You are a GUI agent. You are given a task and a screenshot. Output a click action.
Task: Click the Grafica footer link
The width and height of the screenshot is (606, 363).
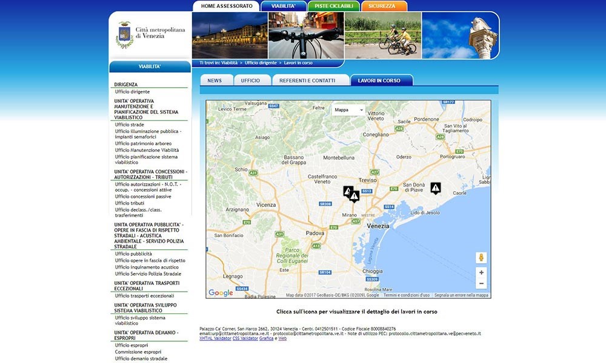(x=266, y=338)
